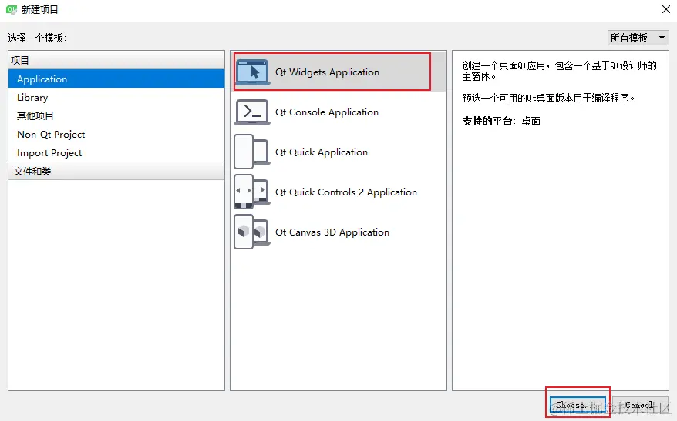Choose the Qt Quick Controls 2 Application label

tap(346, 192)
